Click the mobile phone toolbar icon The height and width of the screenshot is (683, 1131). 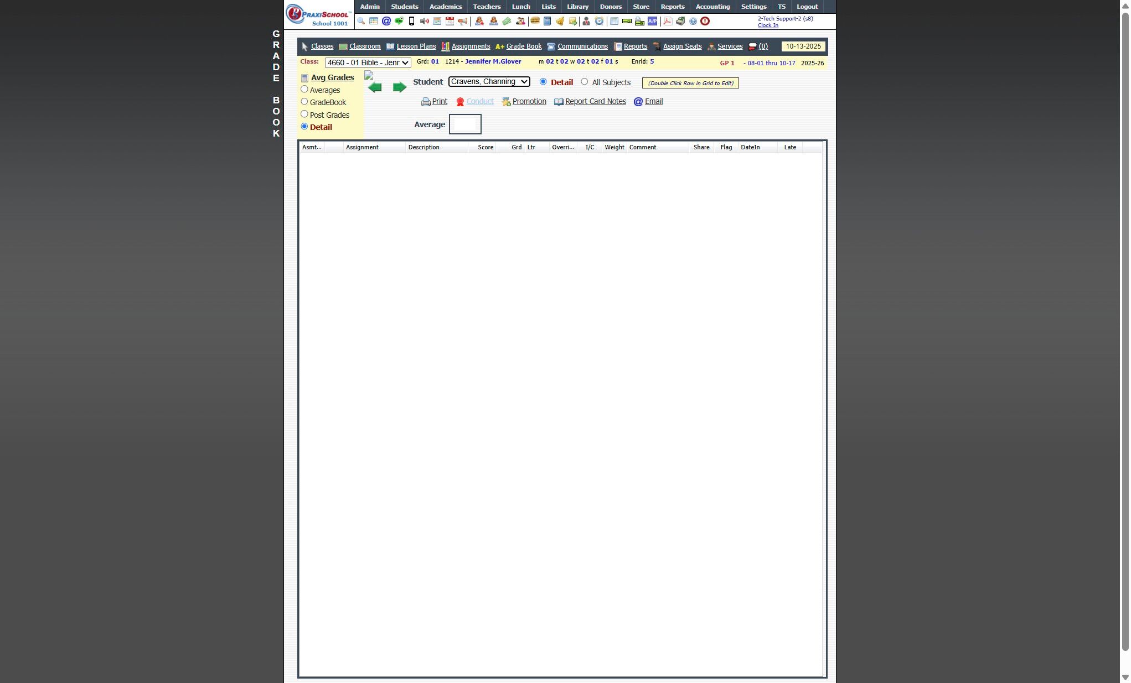coord(411,21)
